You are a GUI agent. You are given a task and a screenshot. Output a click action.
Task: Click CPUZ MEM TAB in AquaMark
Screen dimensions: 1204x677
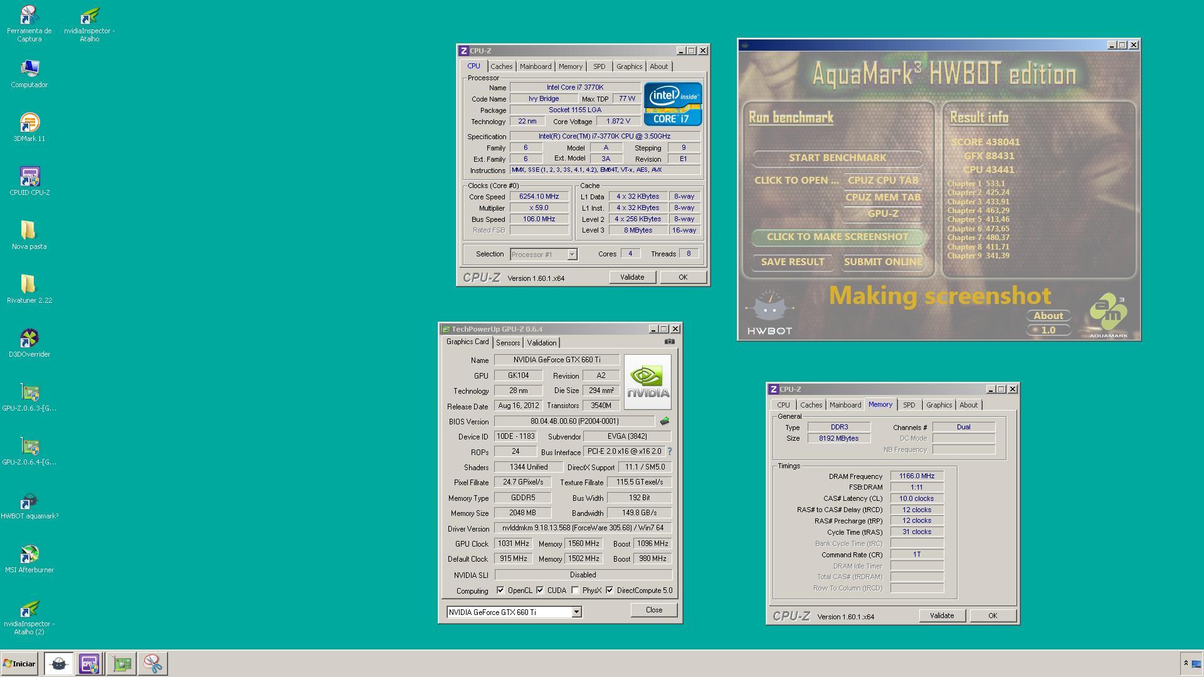point(883,197)
